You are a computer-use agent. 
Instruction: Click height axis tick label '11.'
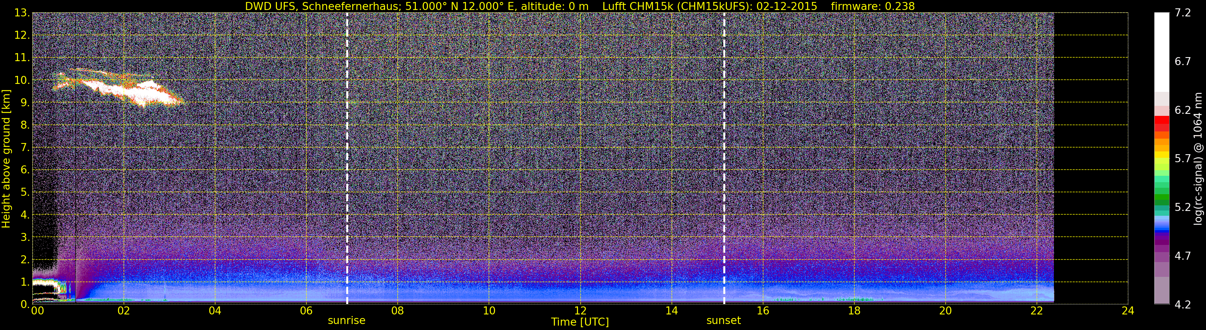(22, 58)
